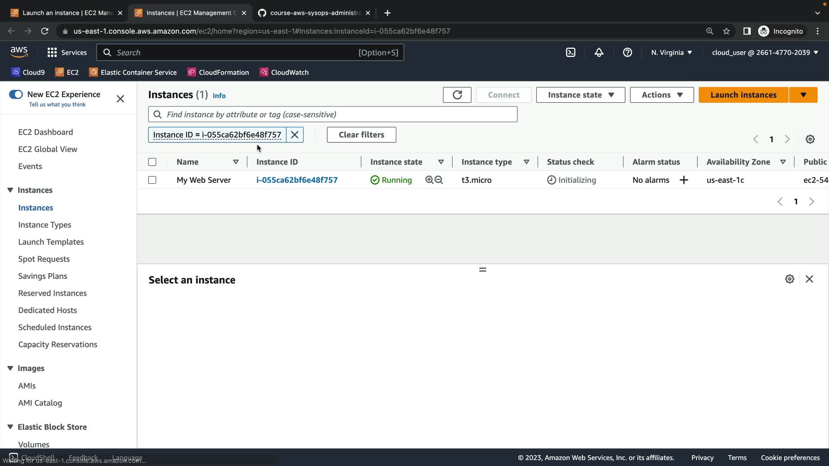Open the help question mark icon
Screen dimensions: 829x466
[627, 52]
